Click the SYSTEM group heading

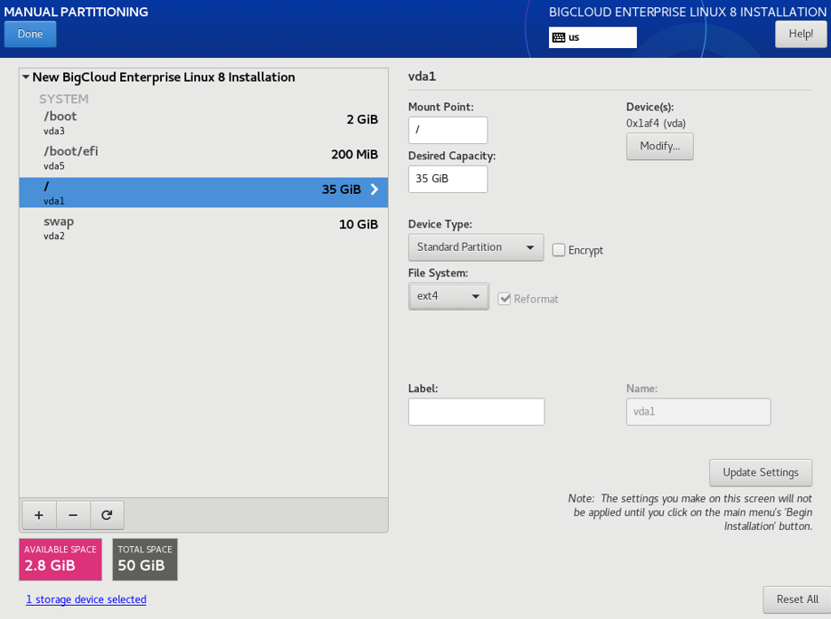63,99
